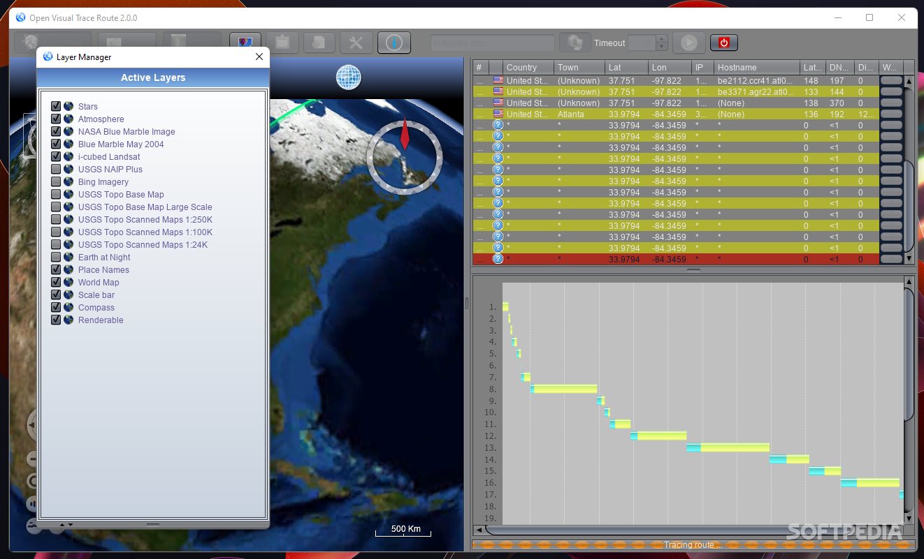Click the US flag in the Atlanta row
Viewport: 924px width, 559px height.
coord(498,114)
